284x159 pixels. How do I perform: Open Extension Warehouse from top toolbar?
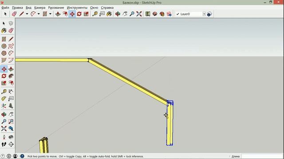click(x=162, y=14)
